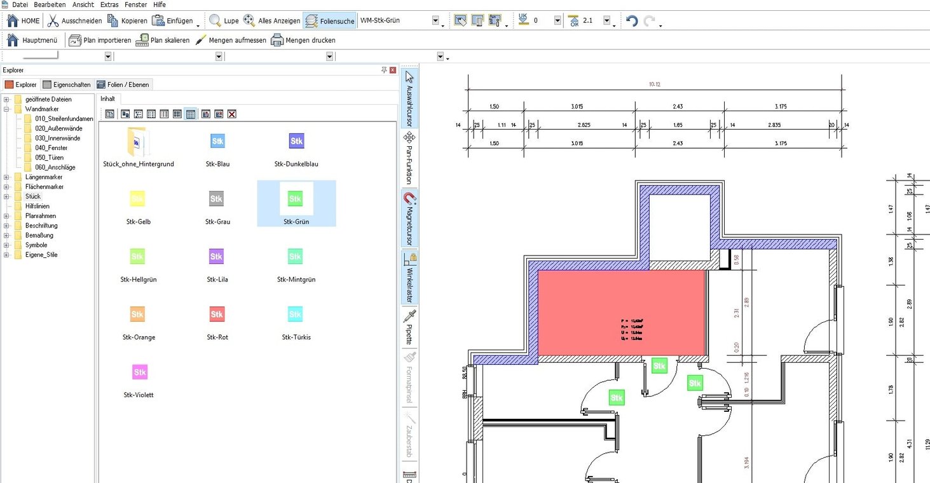Open the Hilfe menu
930x483 pixels.
pos(160,4)
